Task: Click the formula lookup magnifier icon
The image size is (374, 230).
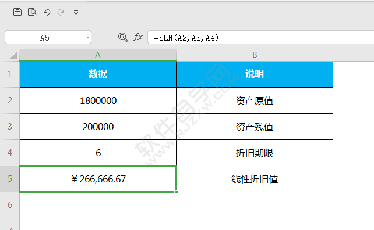Action: pyautogui.click(x=122, y=37)
